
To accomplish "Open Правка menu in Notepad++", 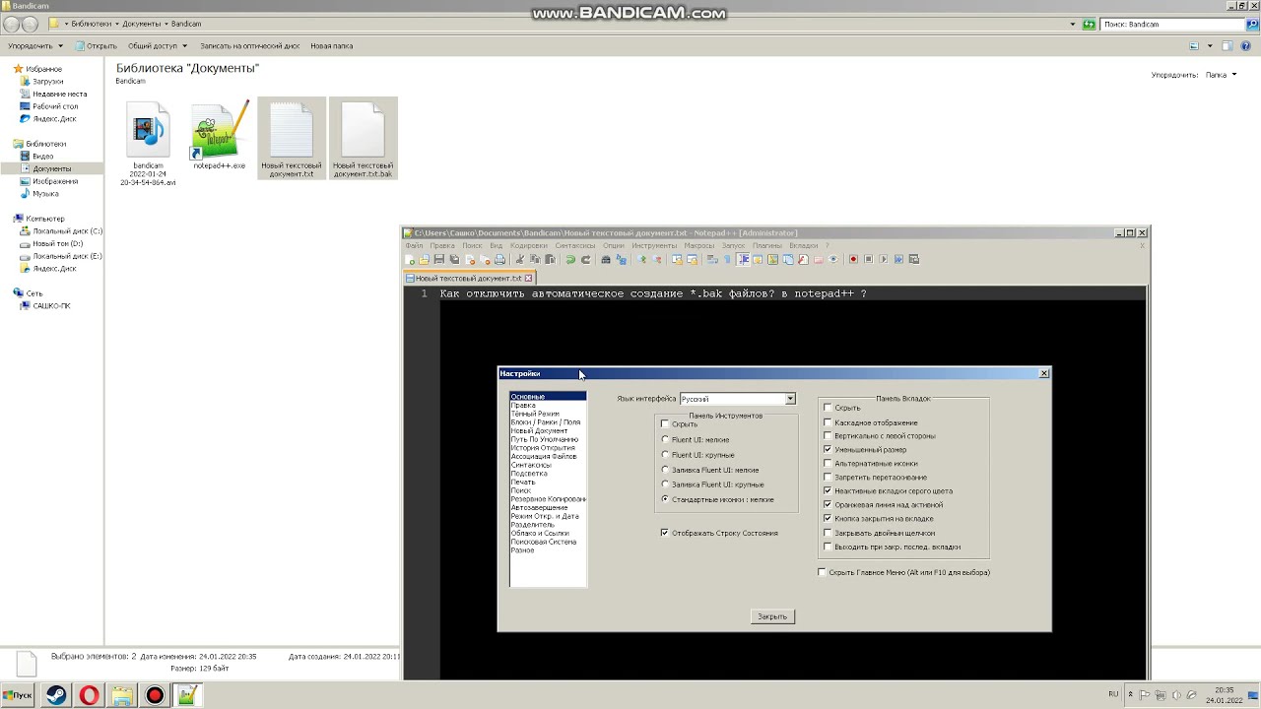I will pos(442,245).
